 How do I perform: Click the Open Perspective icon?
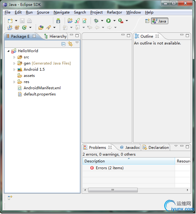coord(147,21)
